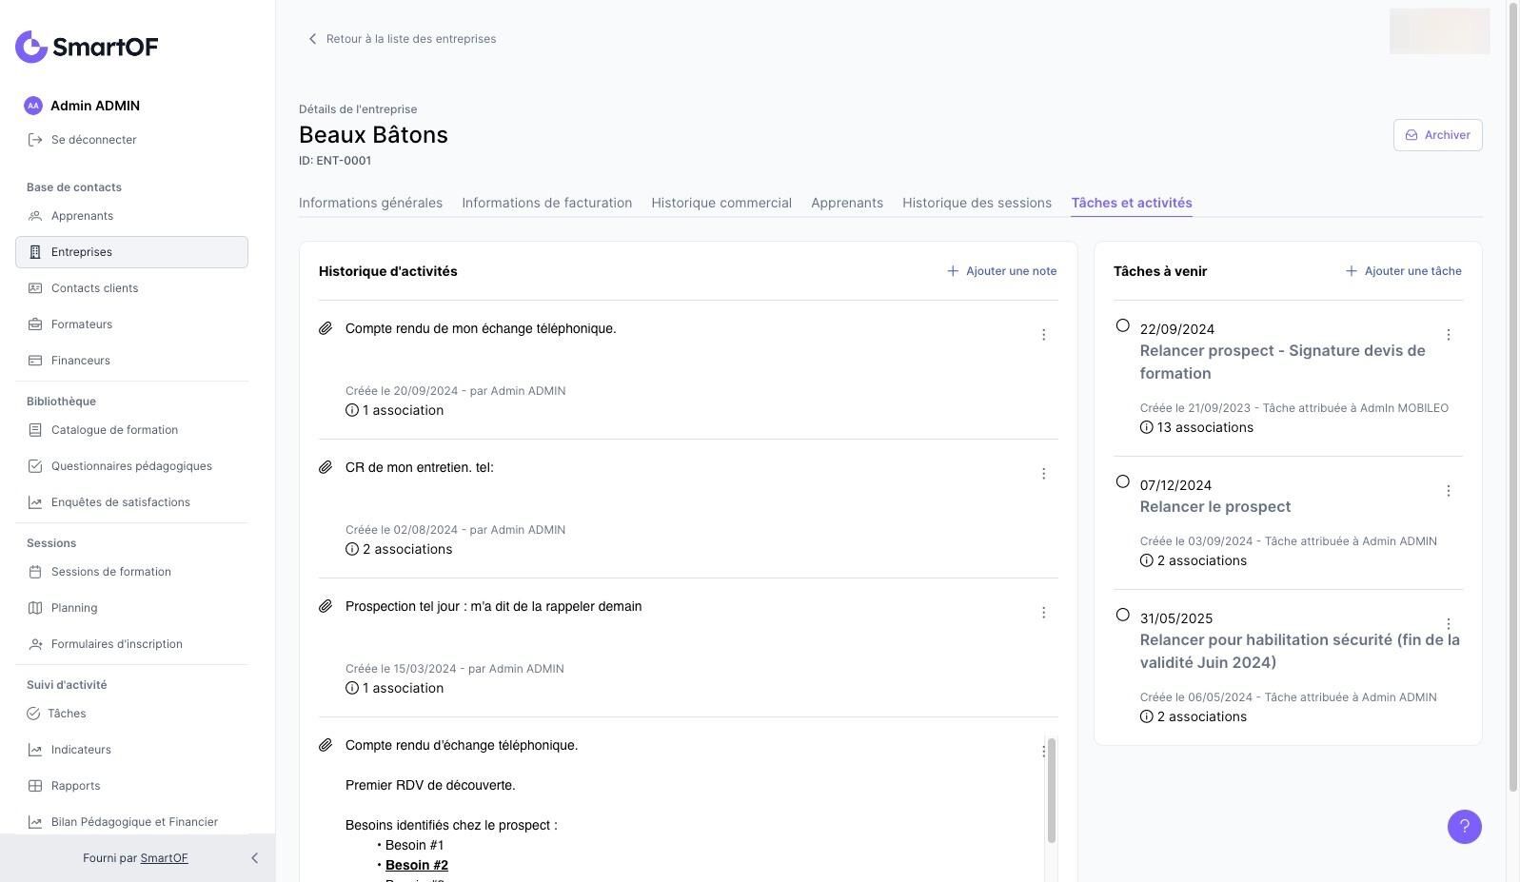
Task: Click the attachment paperclip on 'CR de mon entretien' note
Action: click(x=326, y=467)
